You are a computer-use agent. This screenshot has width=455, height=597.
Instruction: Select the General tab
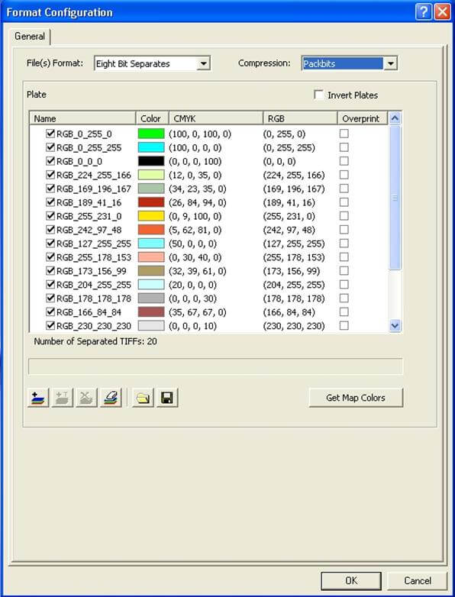[x=30, y=37]
